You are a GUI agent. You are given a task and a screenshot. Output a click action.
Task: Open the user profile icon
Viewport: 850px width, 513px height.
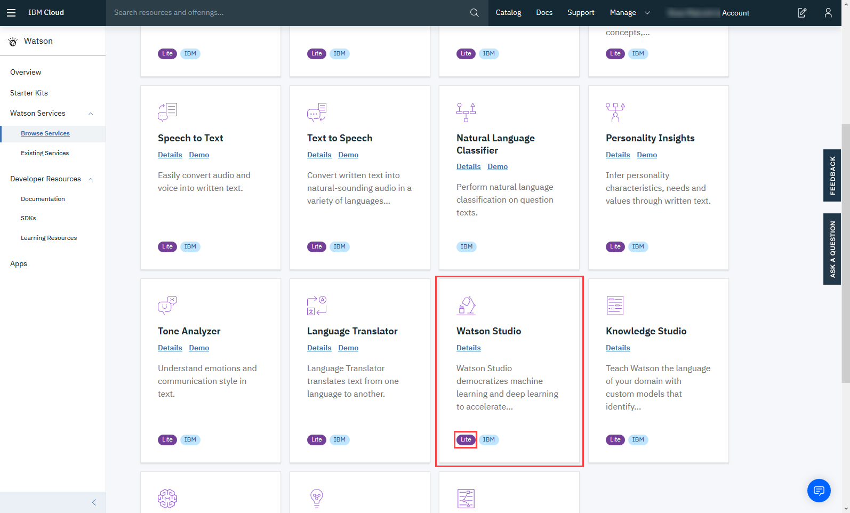point(828,13)
